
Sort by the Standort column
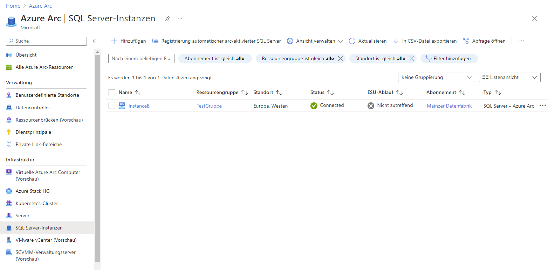pos(268,93)
